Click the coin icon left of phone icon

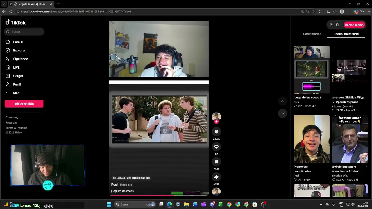(331, 25)
